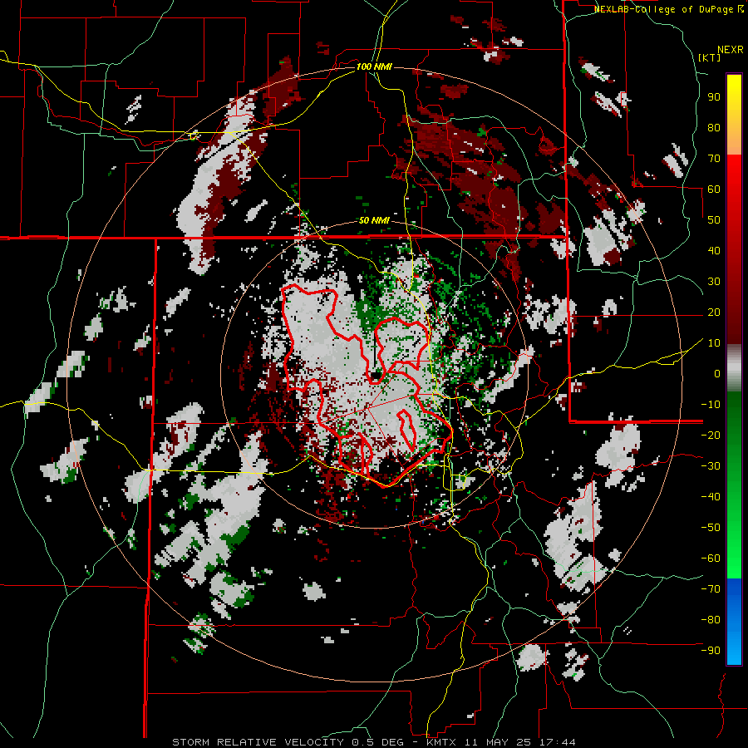Click the KT units label above the color scale
748x748 pixels.
[x=710, y=57]
